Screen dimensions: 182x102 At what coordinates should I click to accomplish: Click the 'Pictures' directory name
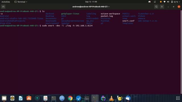pos(106,18)
